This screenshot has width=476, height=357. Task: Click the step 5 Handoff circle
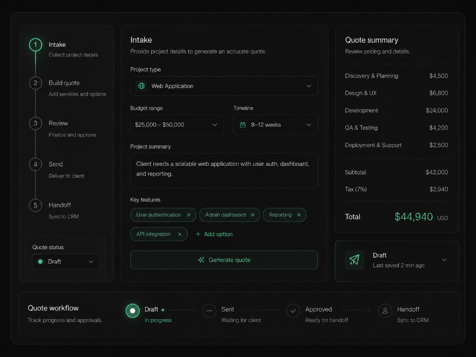click(35, 205)
